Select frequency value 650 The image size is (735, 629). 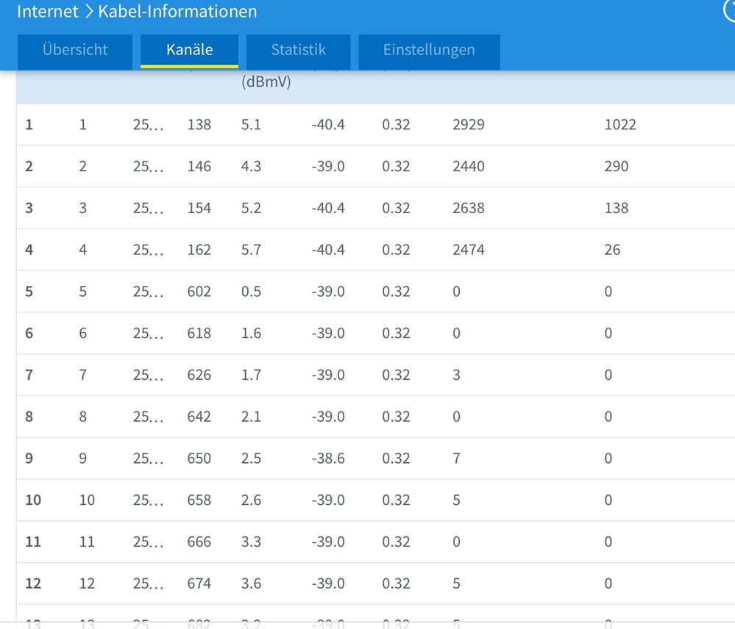[x=199, y=458]
